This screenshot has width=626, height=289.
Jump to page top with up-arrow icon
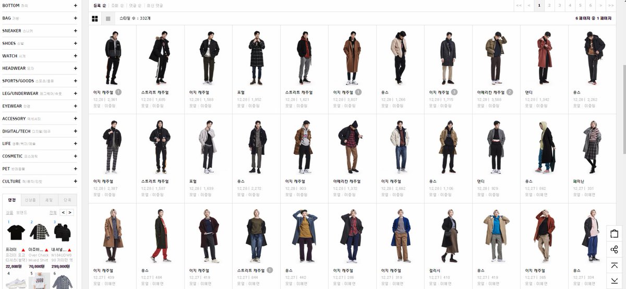click(x=614, y=266)
